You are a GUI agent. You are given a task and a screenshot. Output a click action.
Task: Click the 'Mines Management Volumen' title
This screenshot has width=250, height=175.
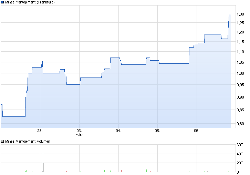(x=28, y=141)
